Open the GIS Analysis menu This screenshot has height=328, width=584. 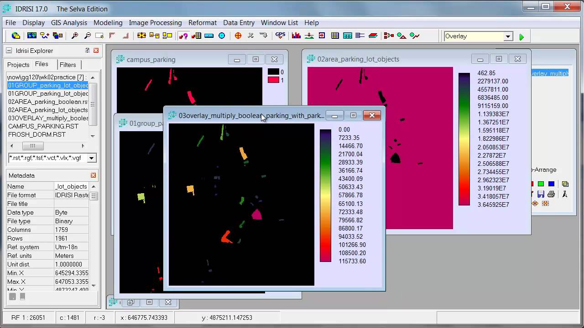click(x=69, y=22)
